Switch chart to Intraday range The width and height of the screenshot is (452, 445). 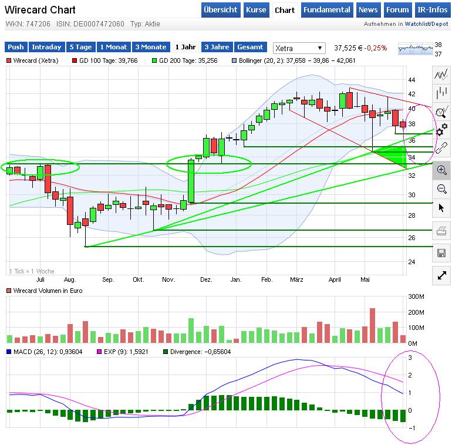point(47,47)
